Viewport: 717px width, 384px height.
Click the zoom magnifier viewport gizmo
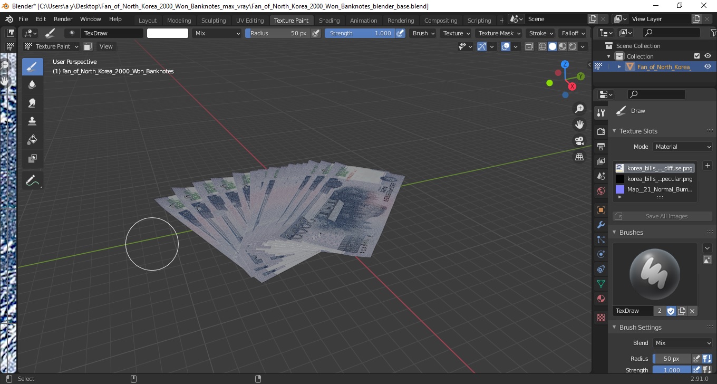click(x=579, y=109)
